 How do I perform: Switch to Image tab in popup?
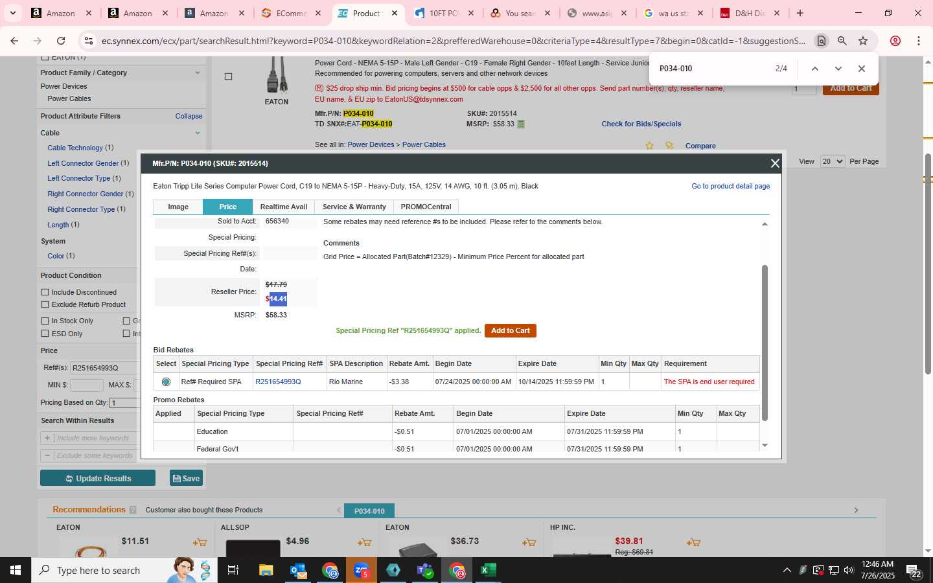click(178, 207)
